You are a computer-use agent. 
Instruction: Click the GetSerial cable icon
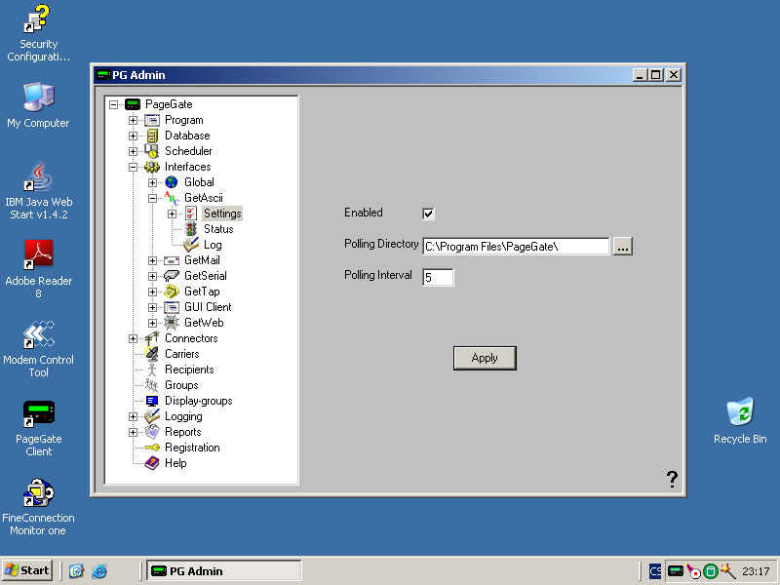click(x=172, y=276)
